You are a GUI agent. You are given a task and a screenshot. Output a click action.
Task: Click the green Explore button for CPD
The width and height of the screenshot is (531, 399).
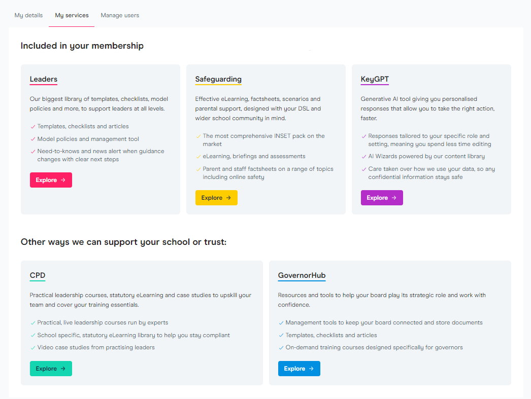coord(51,369)
